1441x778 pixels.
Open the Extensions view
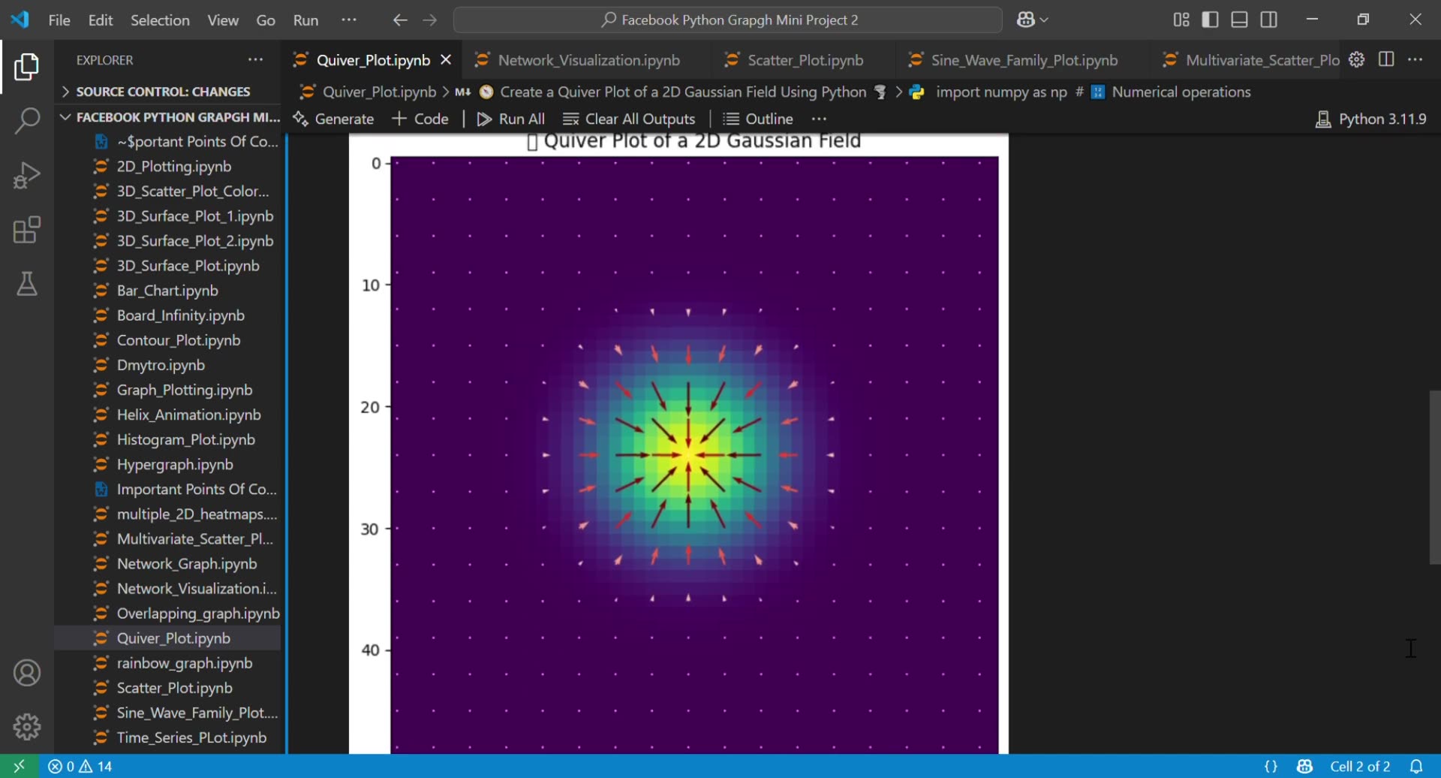(27, 230)
